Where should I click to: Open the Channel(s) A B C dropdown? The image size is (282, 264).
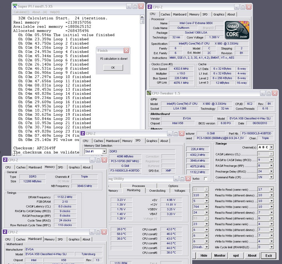click(x=271, y=147)
